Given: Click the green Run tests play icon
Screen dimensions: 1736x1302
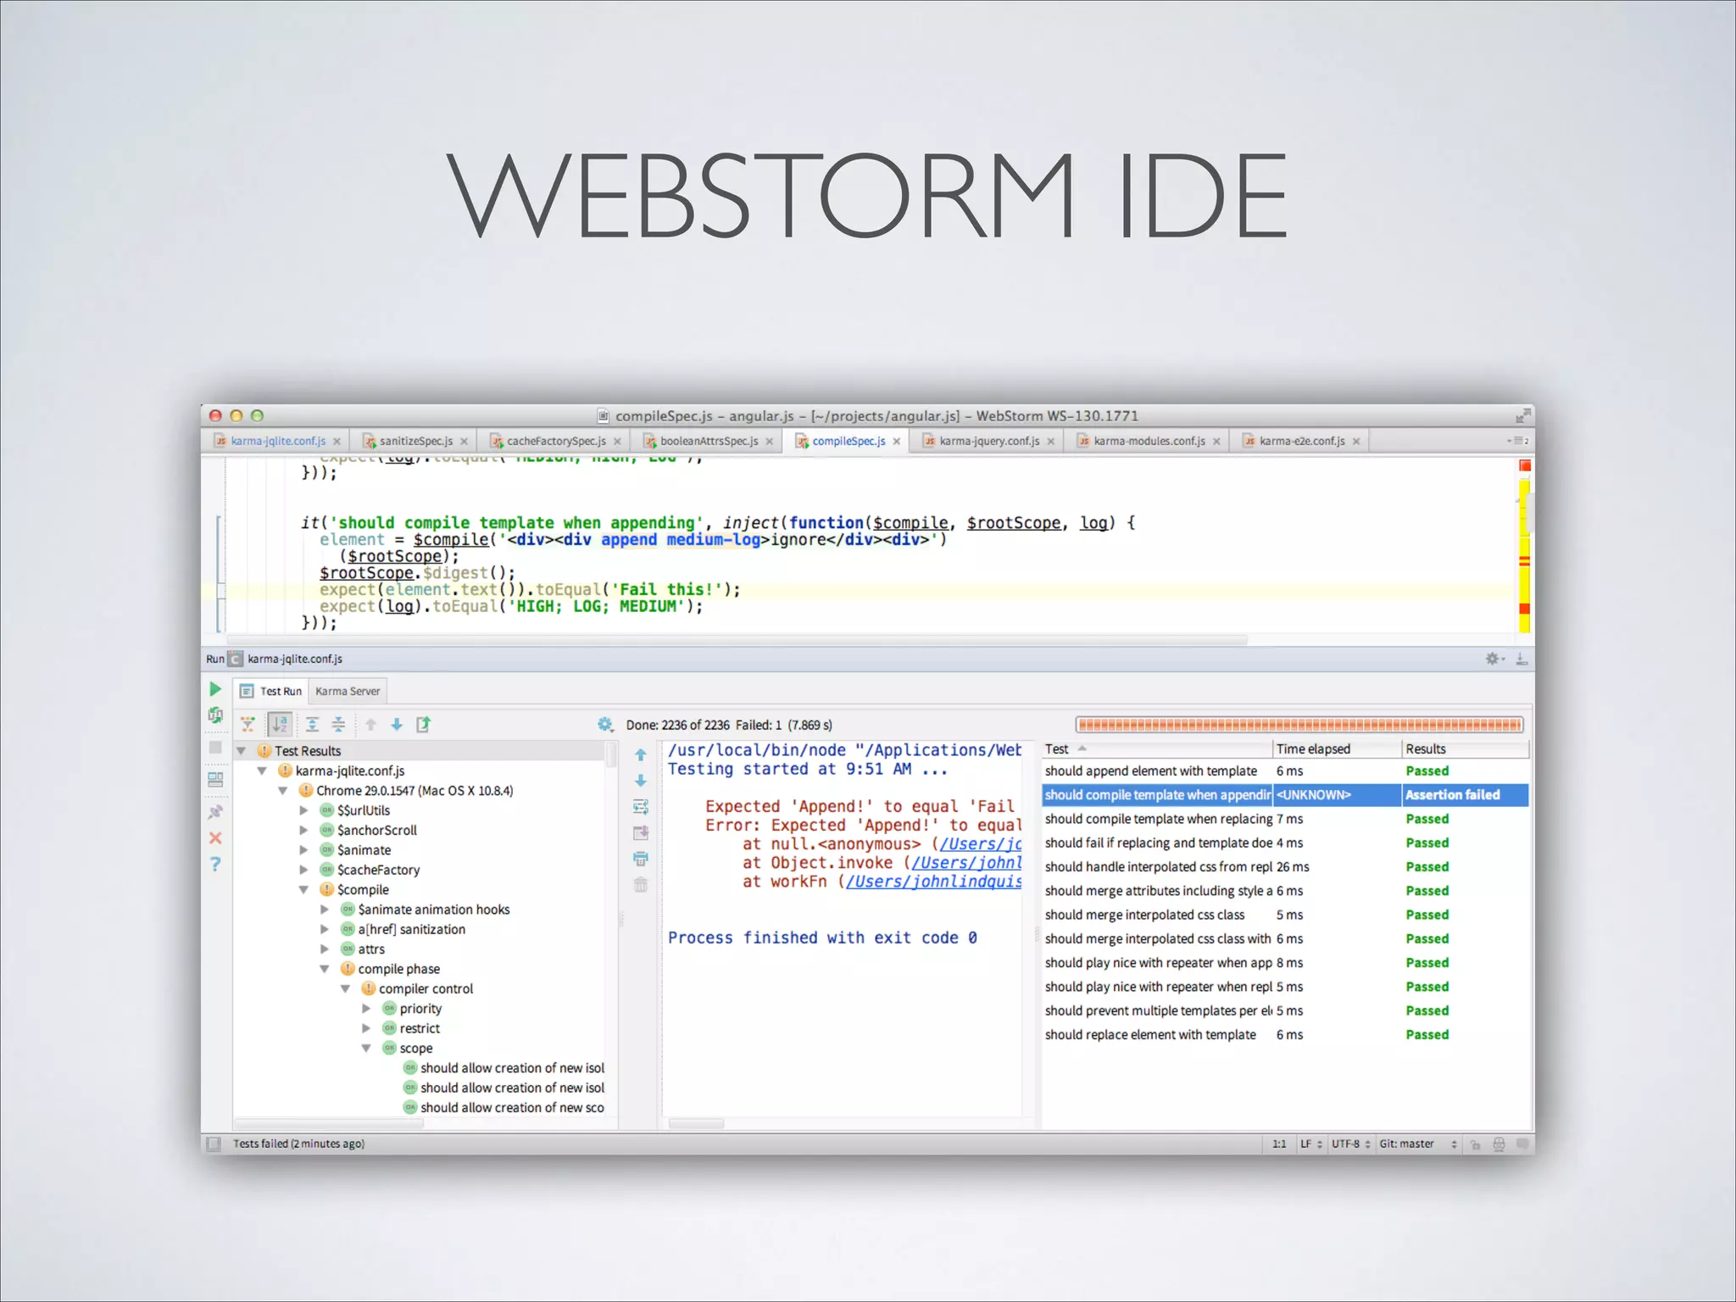Looking at the screenshot, I should (x=215, y=689).
